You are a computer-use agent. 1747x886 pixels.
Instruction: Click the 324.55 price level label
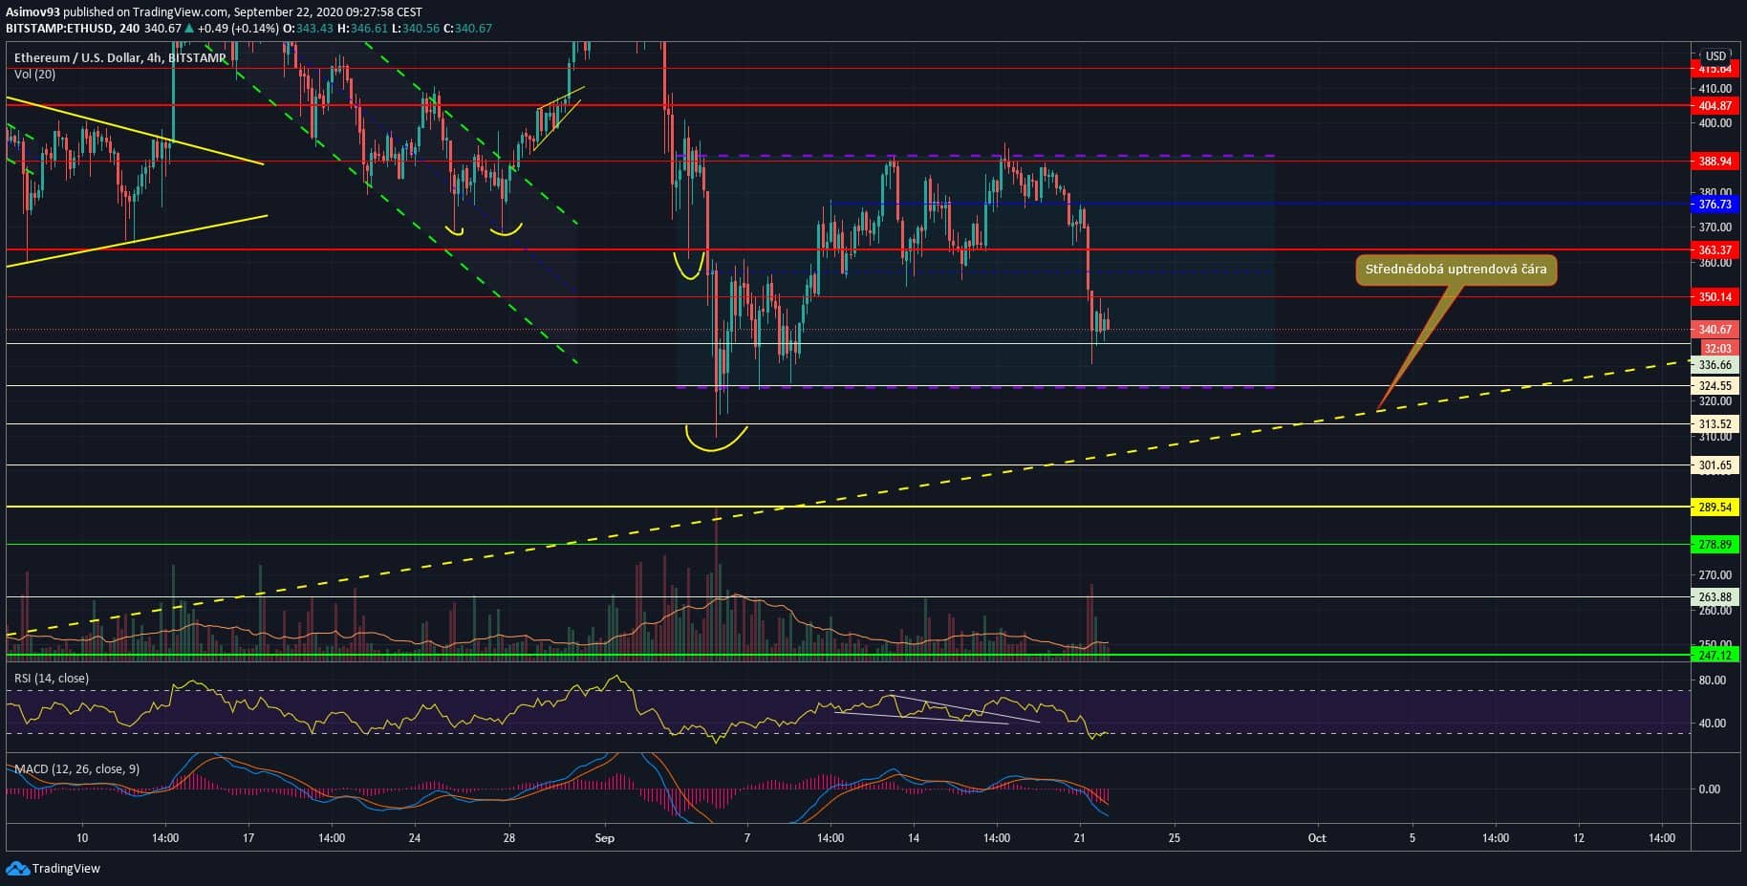pyautogui.click(x=1715, y=386)
